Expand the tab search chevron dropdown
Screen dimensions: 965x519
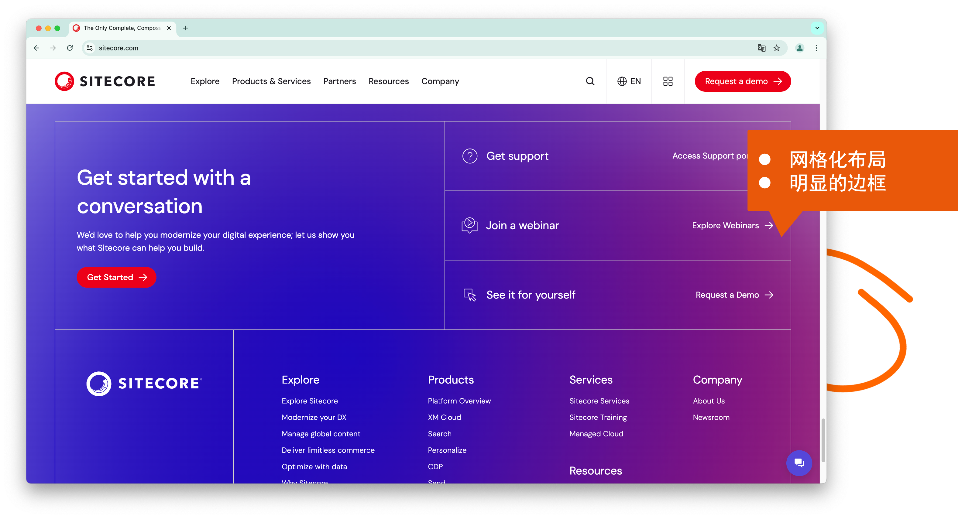pos(817,28)
